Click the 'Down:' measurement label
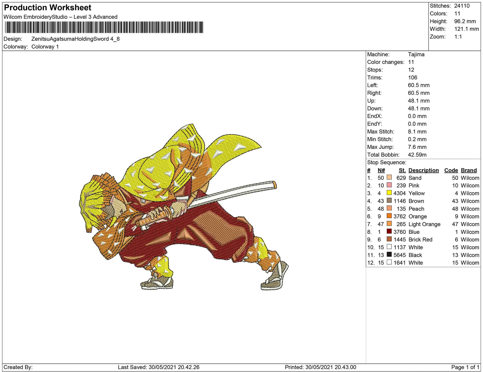The width and height of the screenshot is (483, 372). [375, 108]
